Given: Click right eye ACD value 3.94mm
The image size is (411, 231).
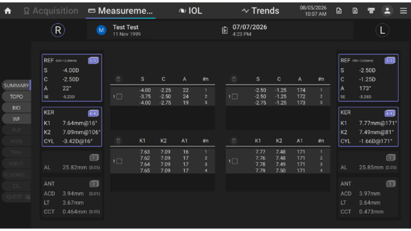Looking at the screenshot, I should 73,194.
